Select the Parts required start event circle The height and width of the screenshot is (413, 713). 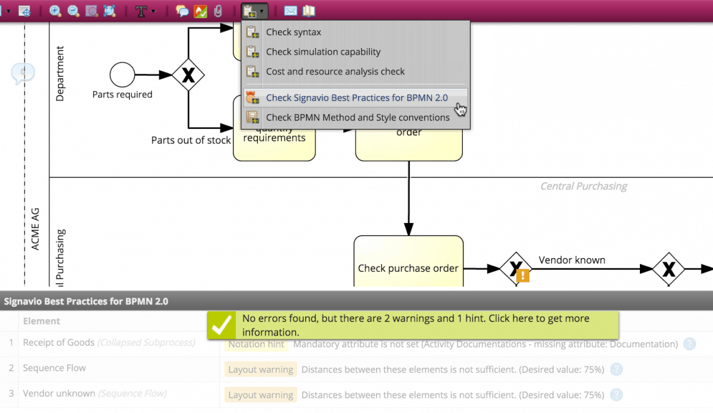click(x=122, y=75)
